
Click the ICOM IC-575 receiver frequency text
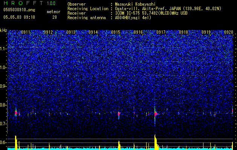coord(151,13)
